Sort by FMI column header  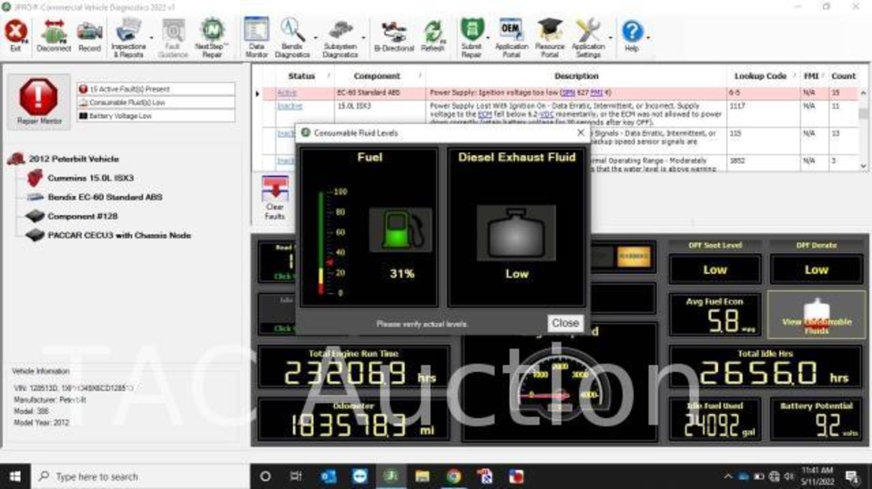811,76
